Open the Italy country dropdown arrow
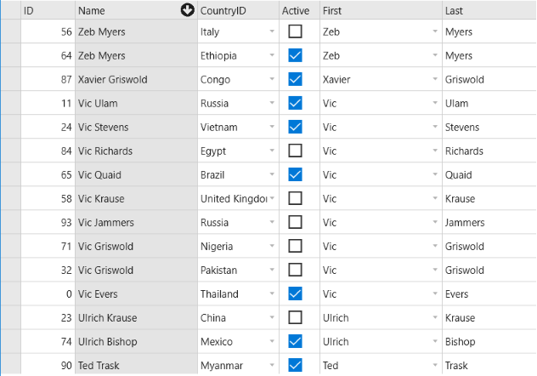Viewport: 537px width, 376px height. click(x=272, y=31)
